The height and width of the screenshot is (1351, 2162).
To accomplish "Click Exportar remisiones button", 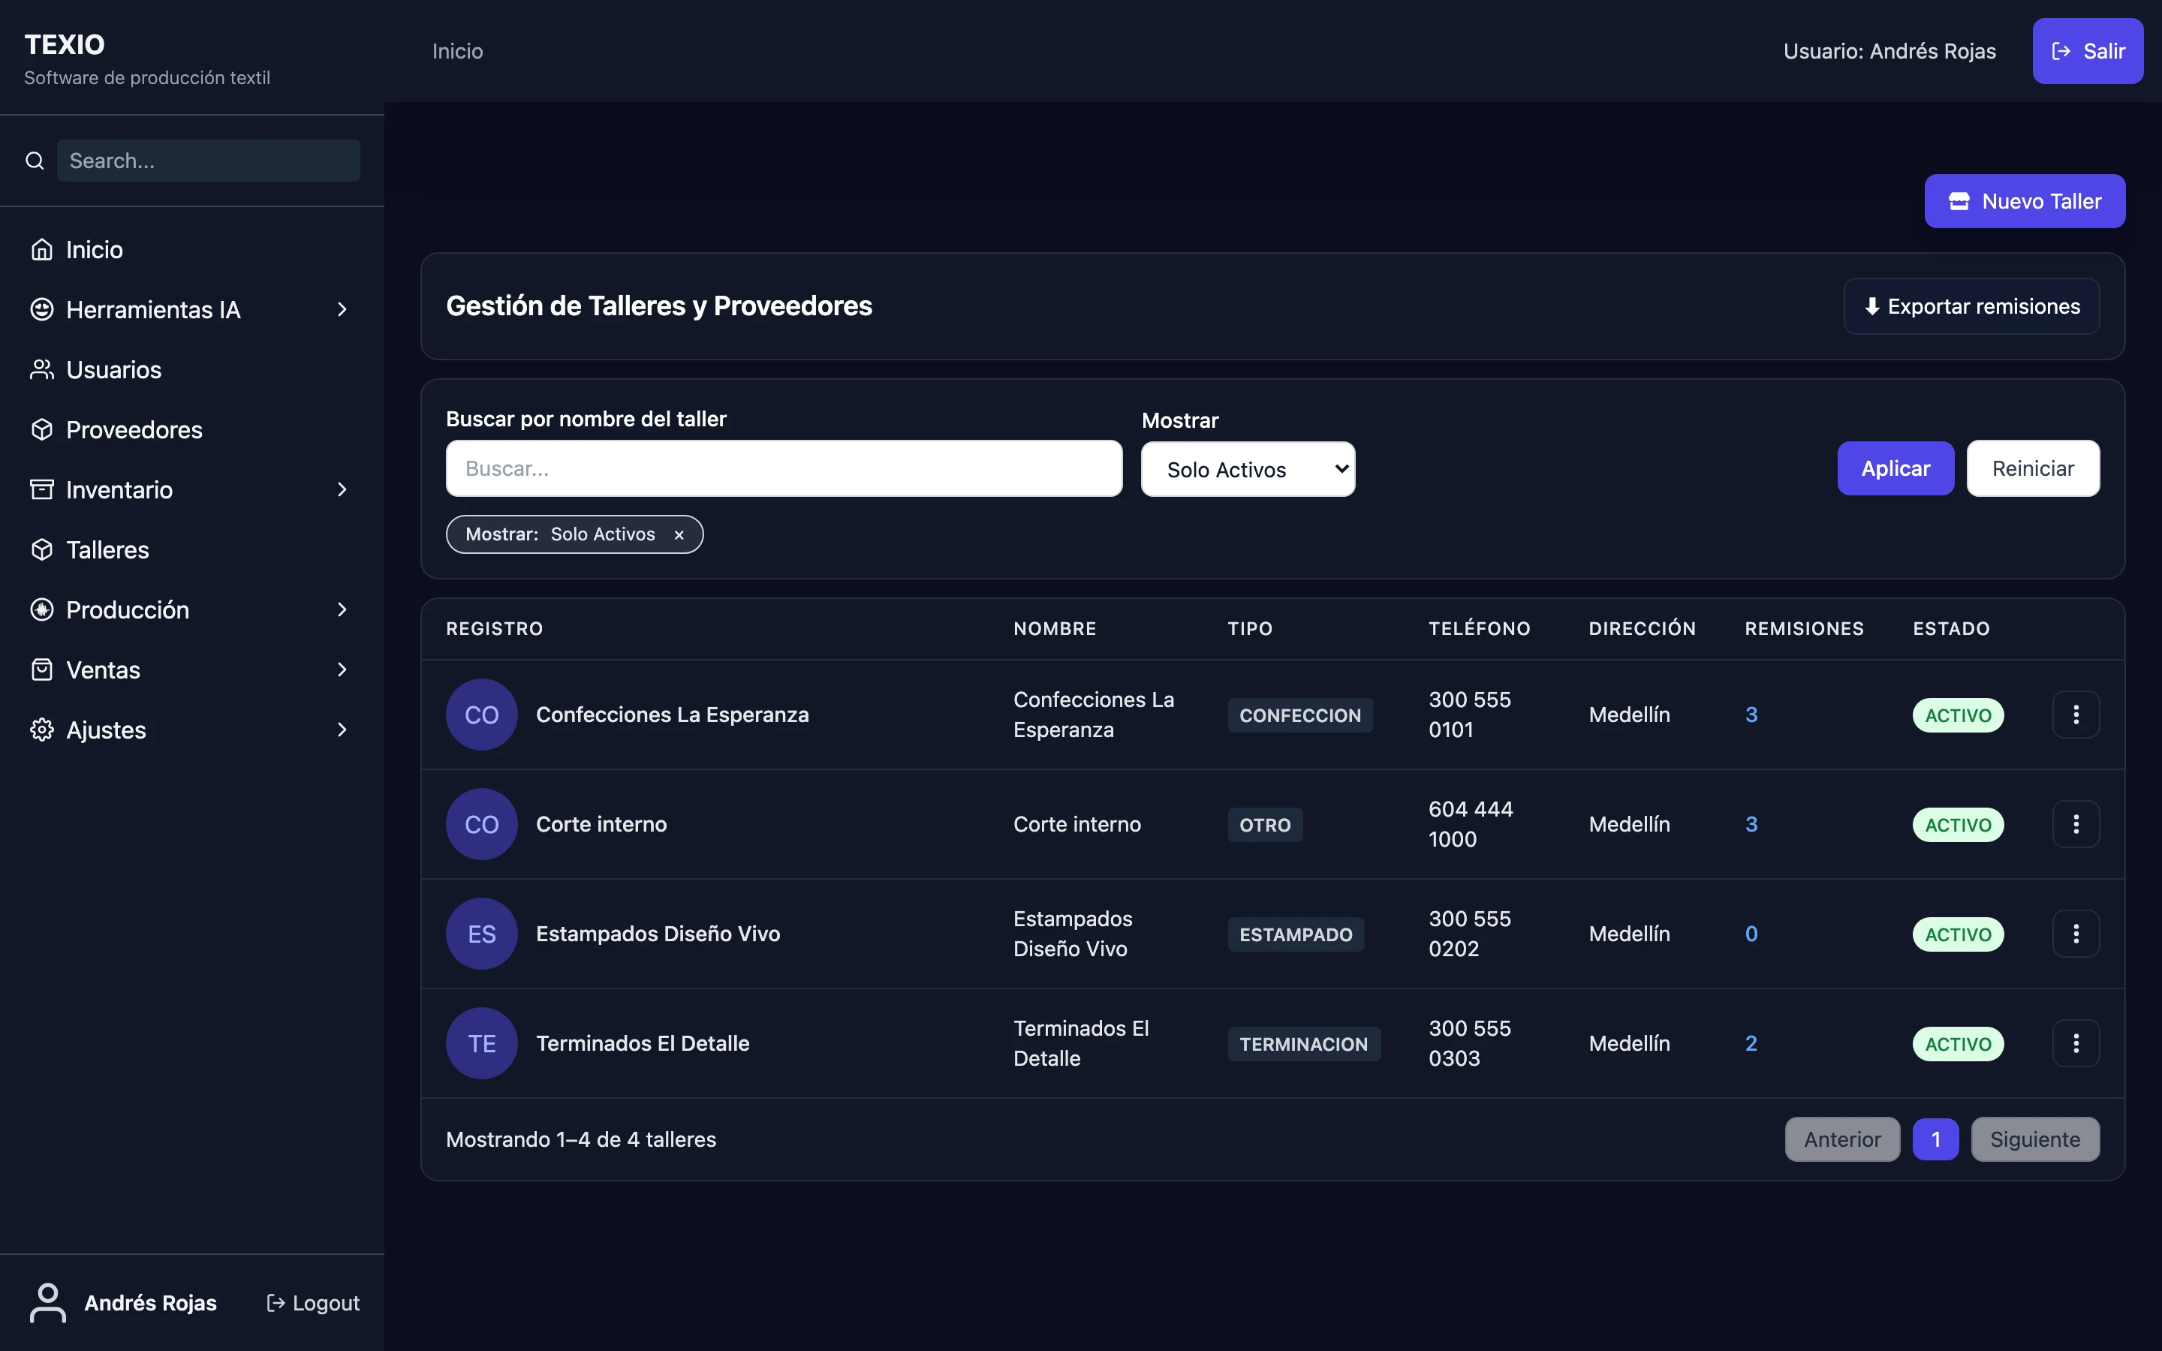I will (x=1972, y=306).
